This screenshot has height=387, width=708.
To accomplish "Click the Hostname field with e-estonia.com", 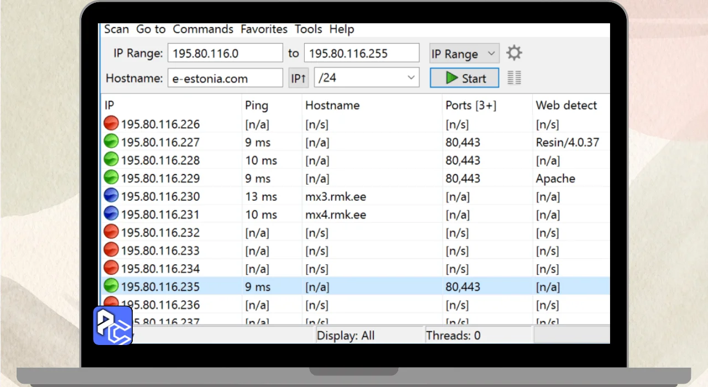I will (225, 78).
